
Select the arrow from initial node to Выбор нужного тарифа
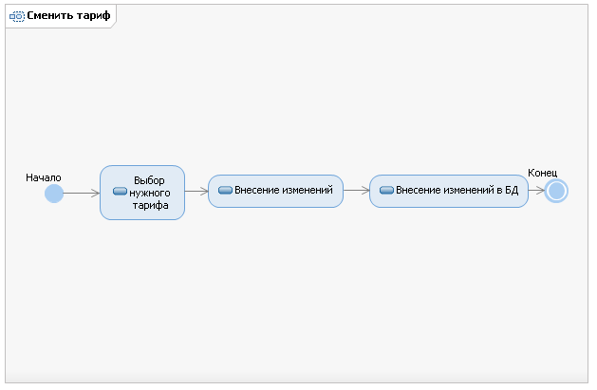point(81,194)
